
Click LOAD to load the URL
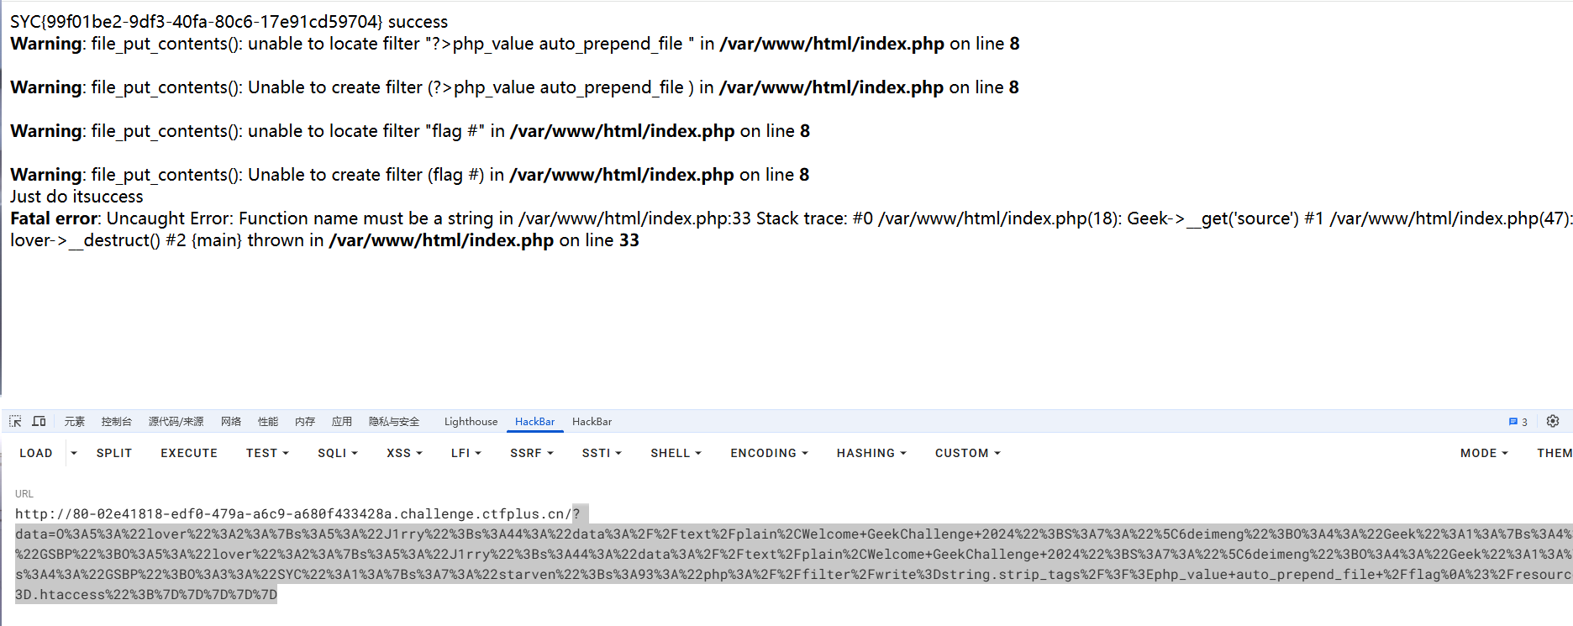pyautogui.click(x=36, y=453)
